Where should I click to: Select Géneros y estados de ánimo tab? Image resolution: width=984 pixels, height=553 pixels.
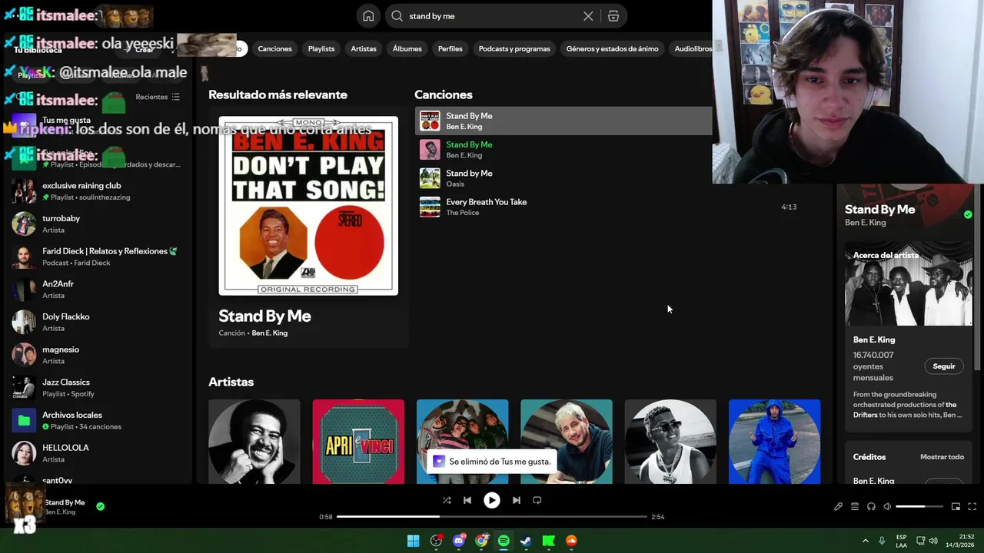click(x=613, y=48)
